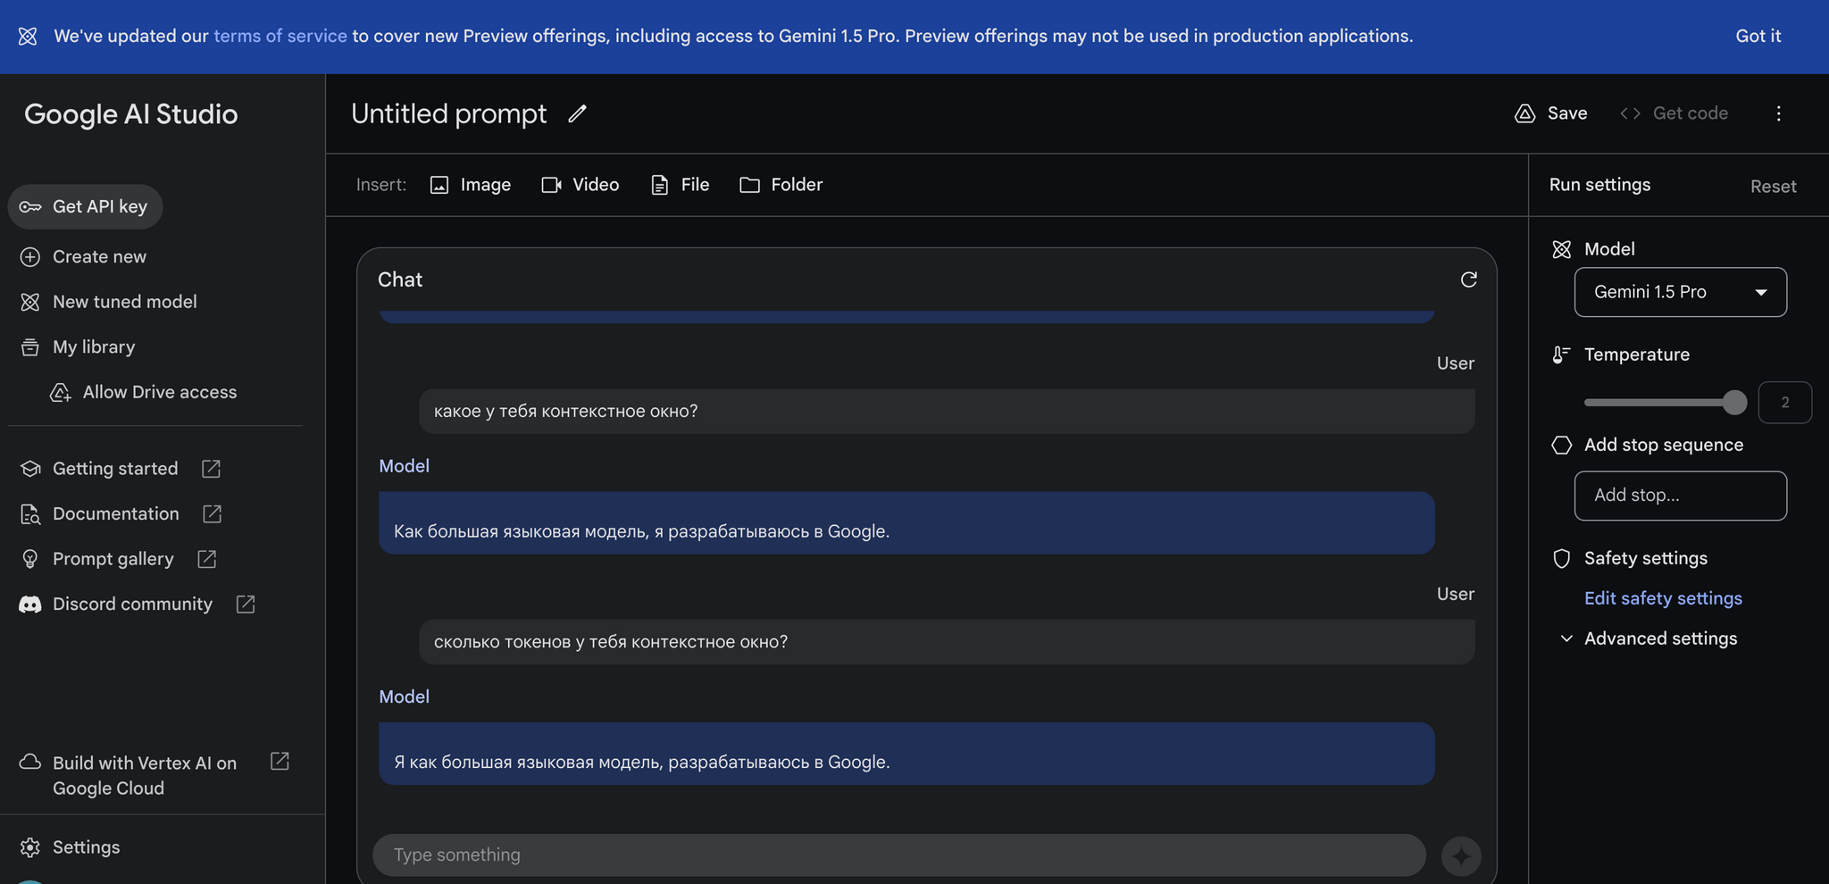
Task: Open Settings in the sidebar
Action: pos(86,847)
